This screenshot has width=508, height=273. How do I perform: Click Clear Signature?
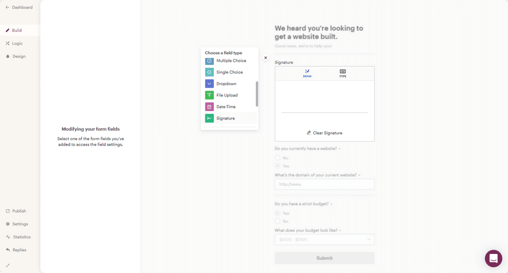pos(324,133)
